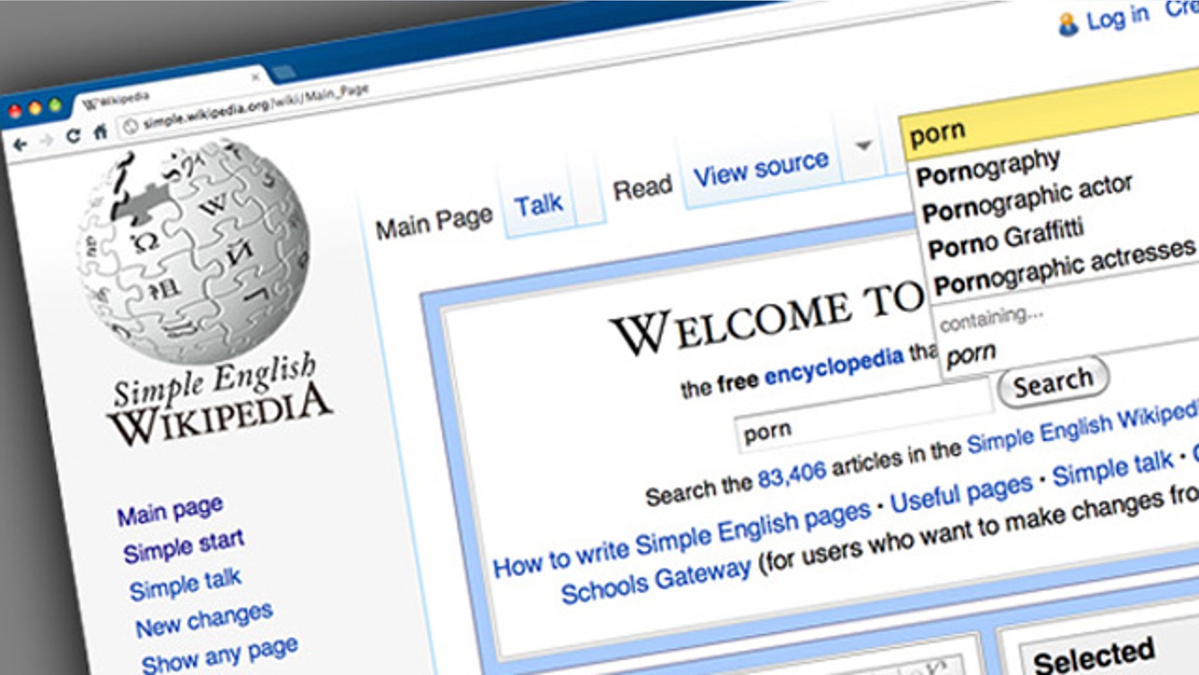
Task: Go to Main page in sidebar
Action: (x=170, y=511)
